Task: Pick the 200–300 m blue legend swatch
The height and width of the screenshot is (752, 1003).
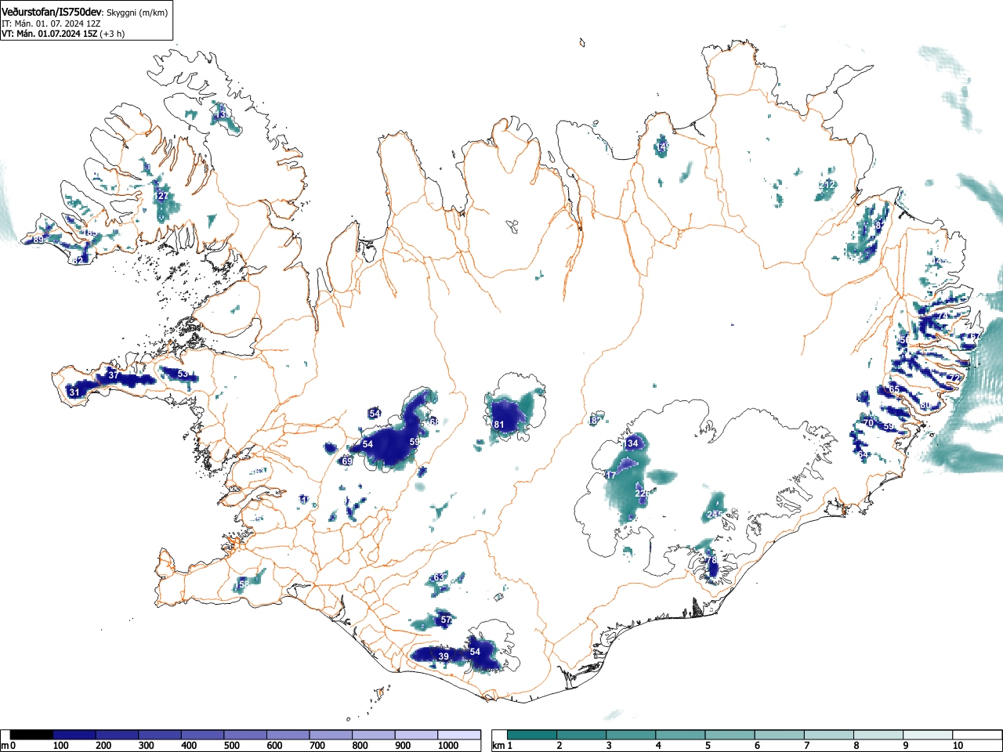Action: pos(118,735)
